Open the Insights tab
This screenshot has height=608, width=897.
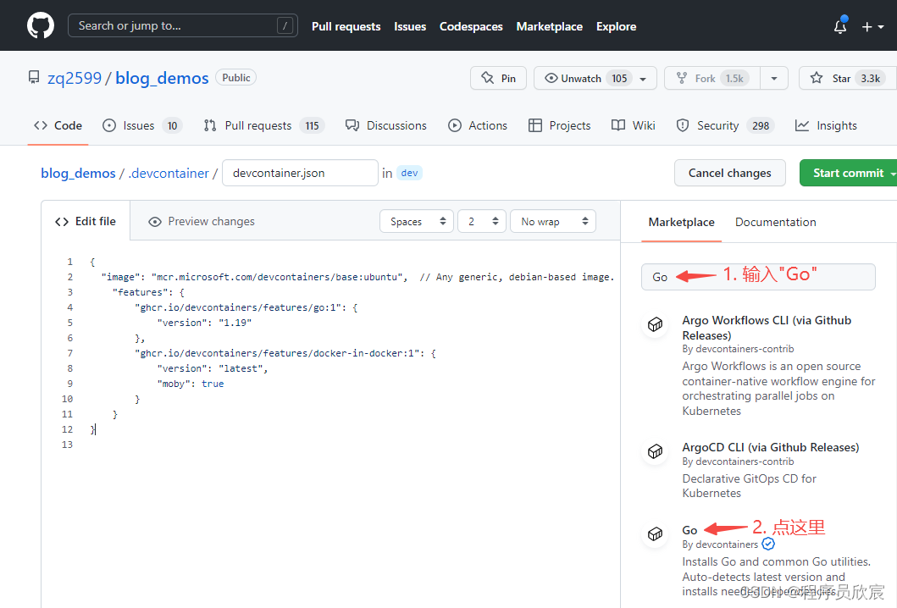[826, 125]
